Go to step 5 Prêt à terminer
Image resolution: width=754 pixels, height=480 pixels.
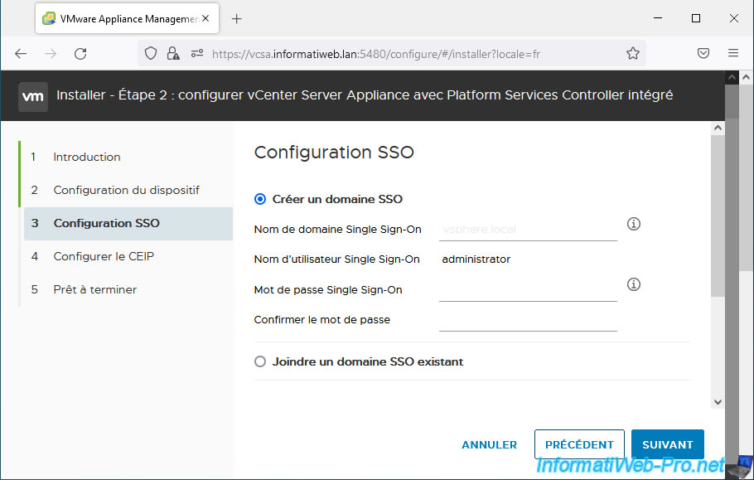pos(95,289)
